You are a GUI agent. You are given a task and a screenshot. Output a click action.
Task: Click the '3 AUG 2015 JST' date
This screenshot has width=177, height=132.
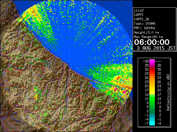point(156,48)
